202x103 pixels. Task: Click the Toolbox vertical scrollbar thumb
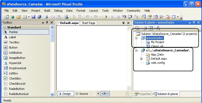[x=52, y=36]
